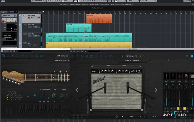
Task: Open the All MIDI Inputs routing dropdown
Action: point(9,35)
